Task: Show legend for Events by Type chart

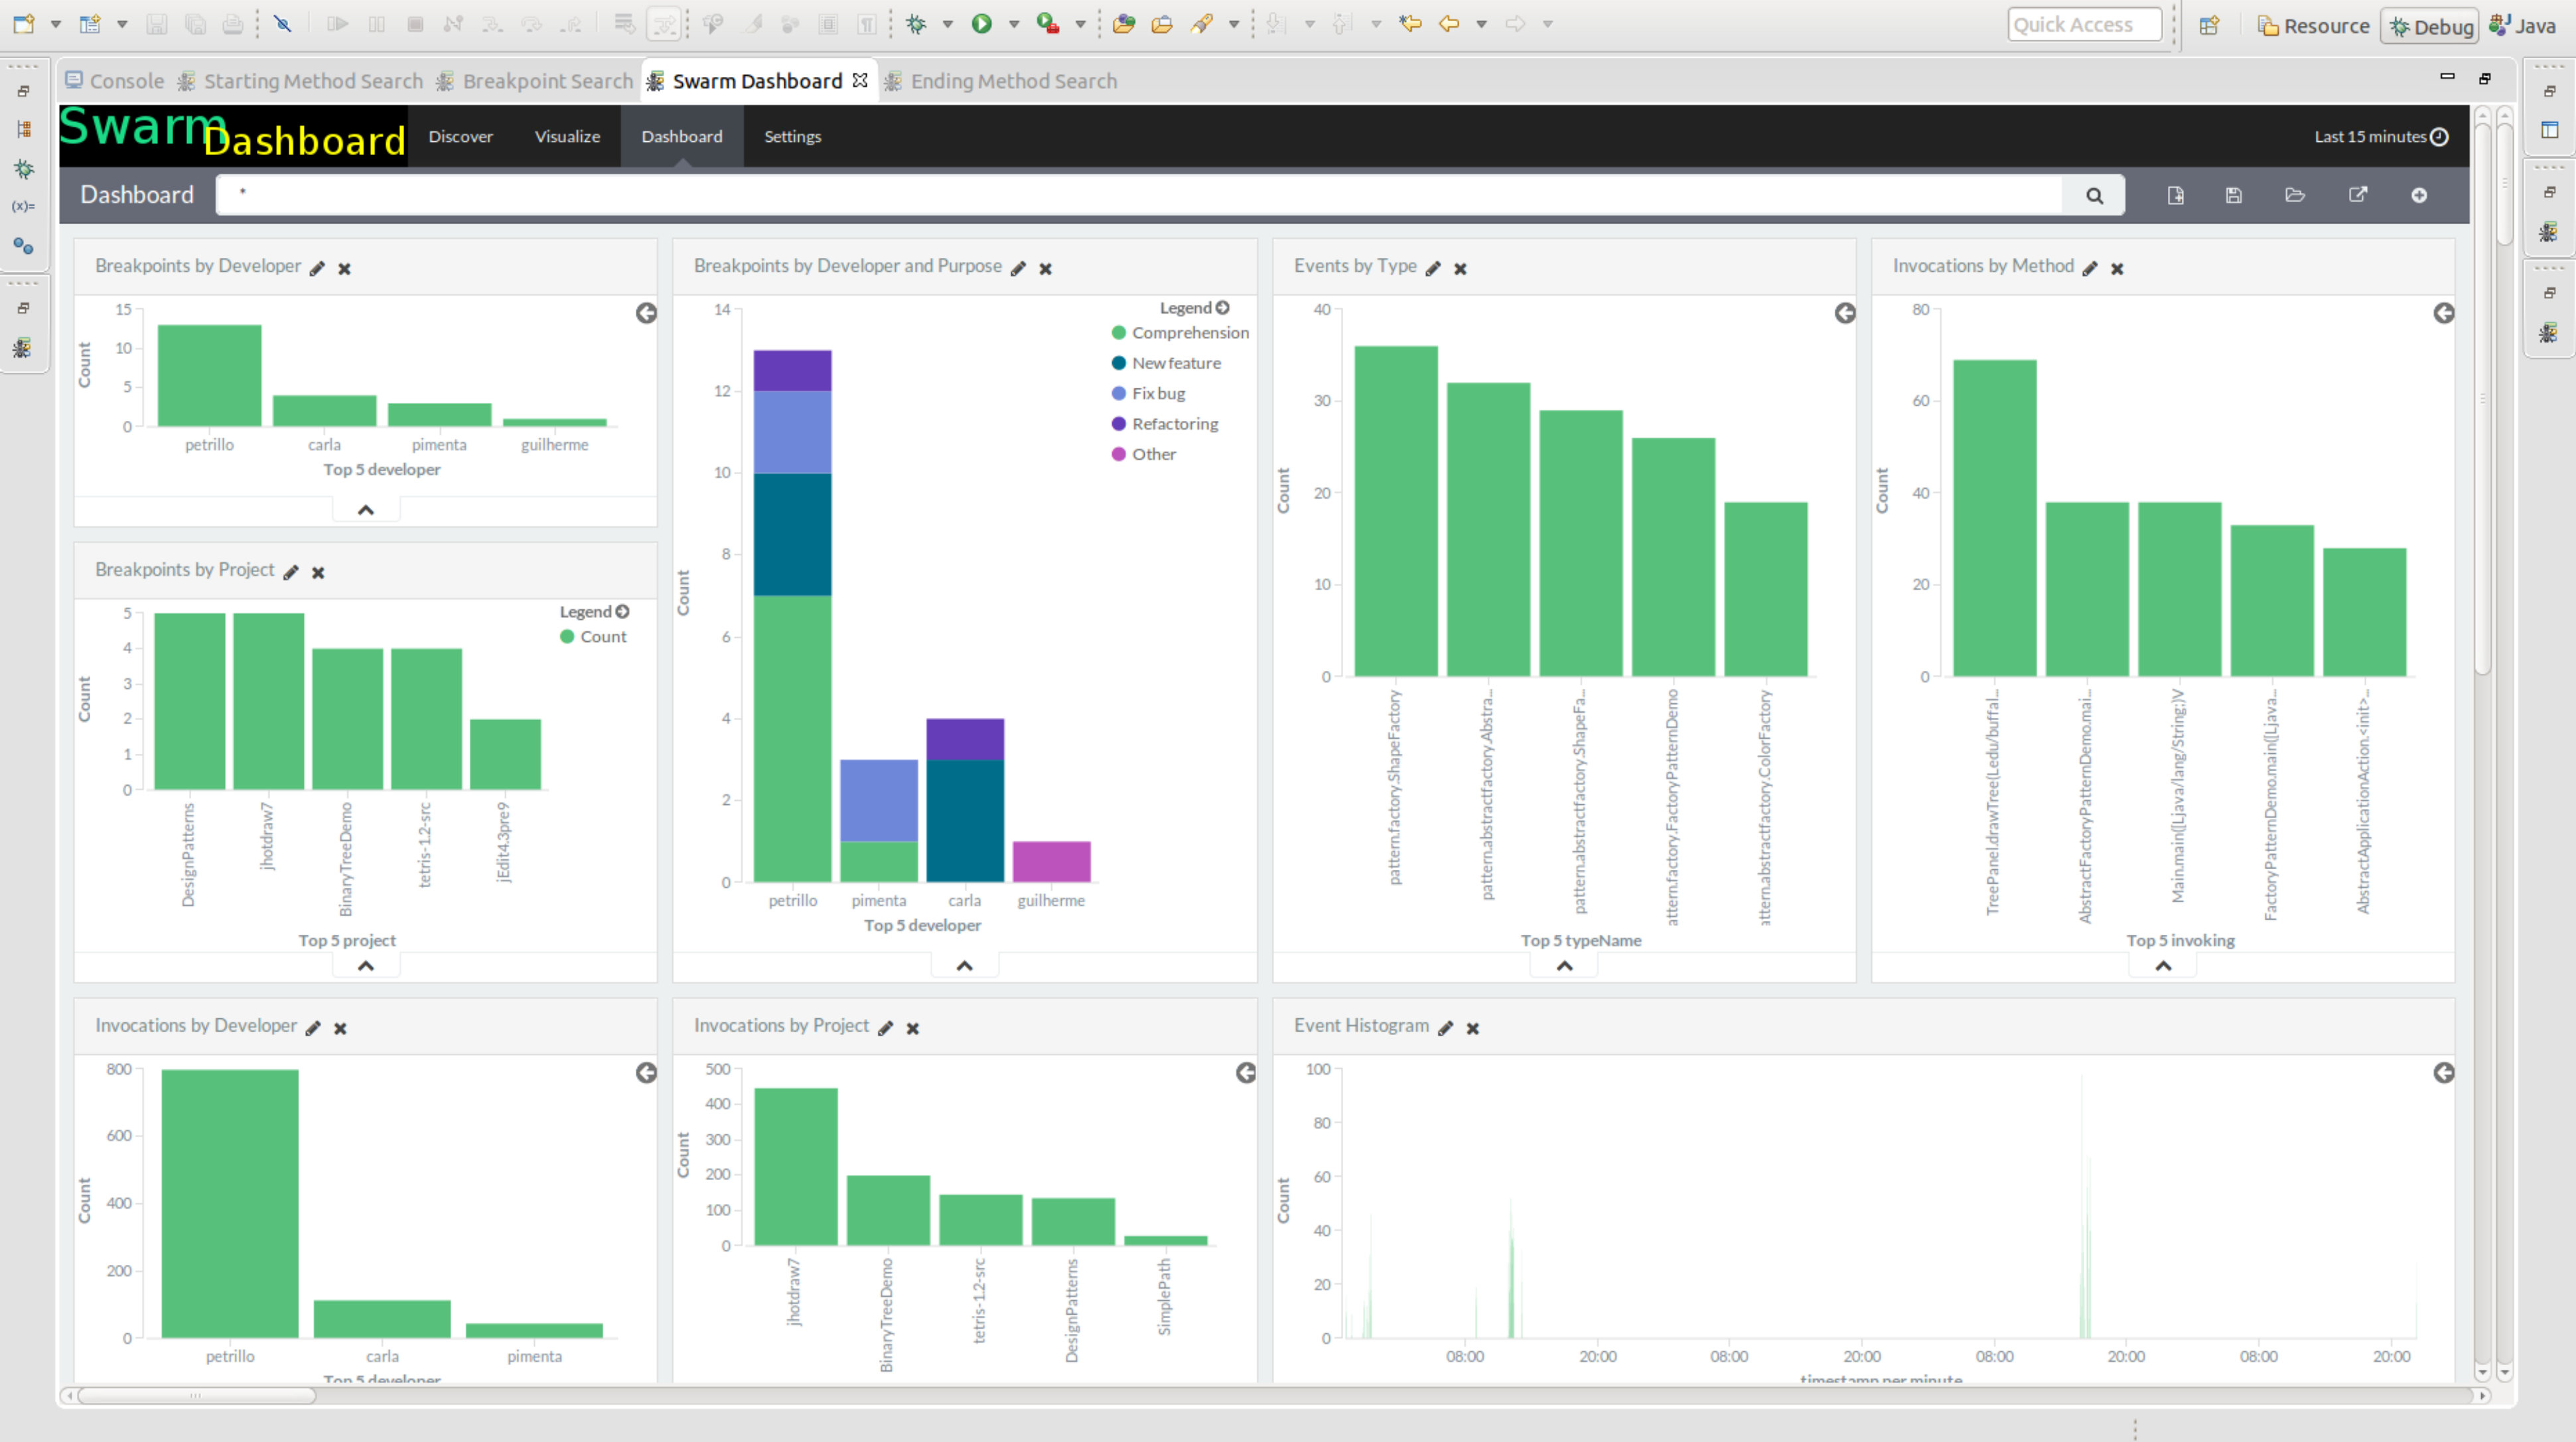Action: [1845, 313]
